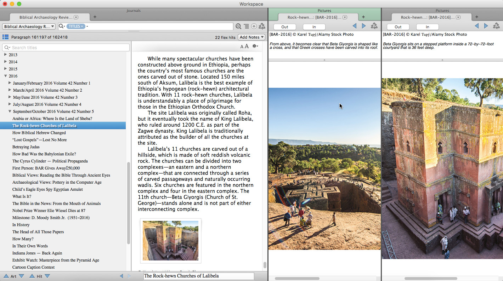The image size is (503, 281).
Task: Click the text size AA icon
Action: (x=244, y=46)
